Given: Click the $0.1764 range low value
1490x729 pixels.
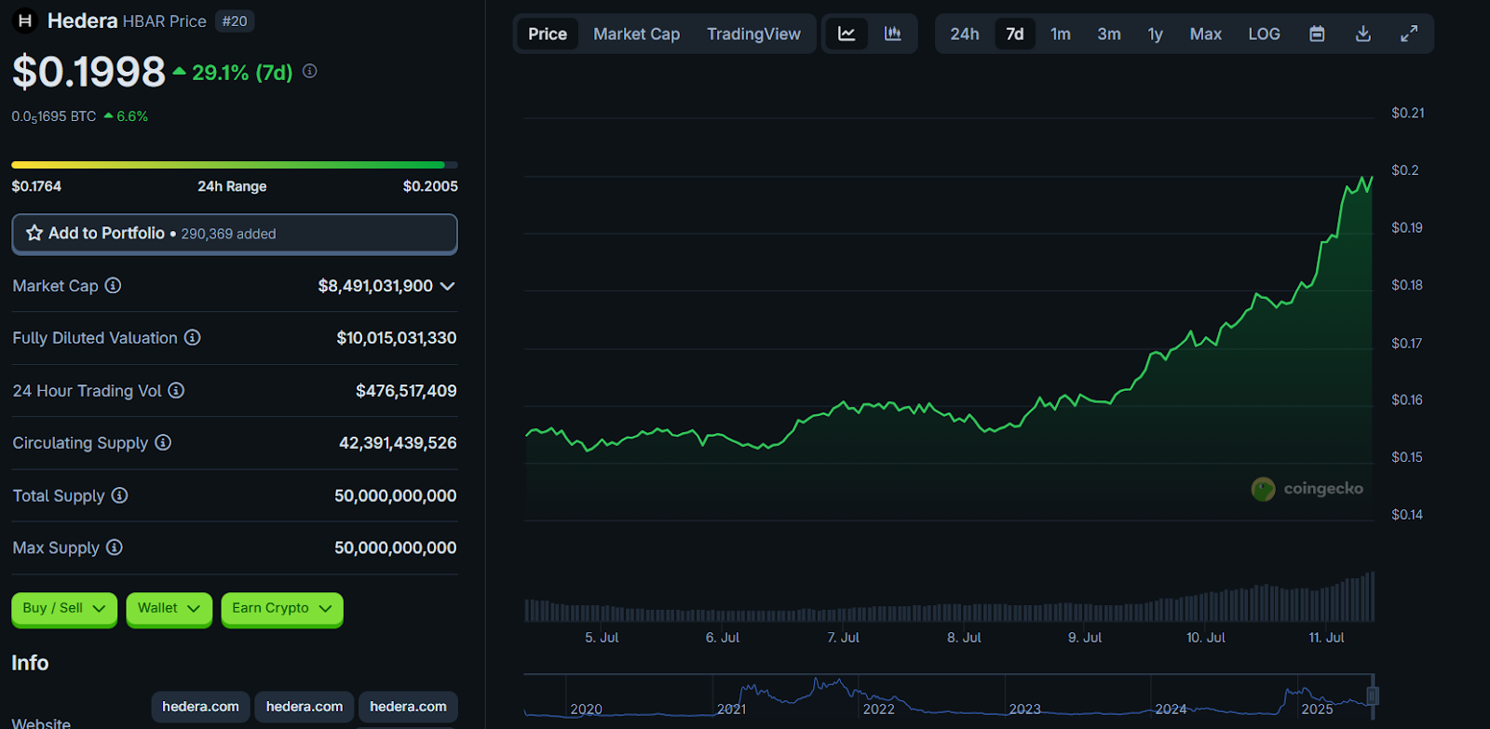Looking at the screenshot, I should click(x=36, y=186).
